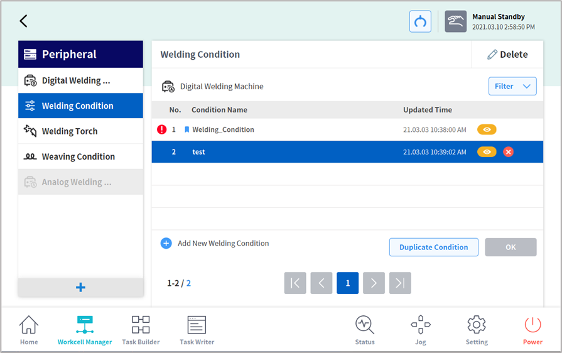
Task: Open the Jog panel
Action: [x=420, y=330]
